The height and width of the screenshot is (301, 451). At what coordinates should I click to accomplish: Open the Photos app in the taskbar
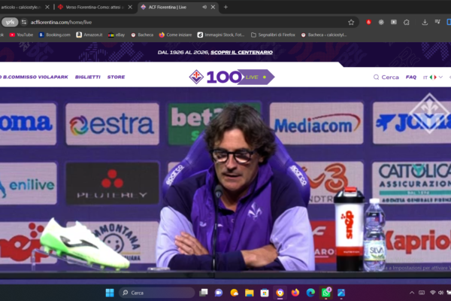[x=341, y=293]
